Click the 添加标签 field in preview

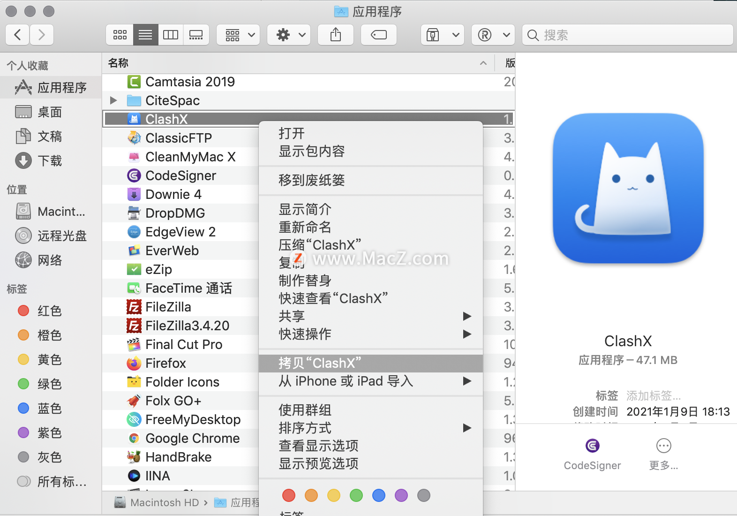(654, 395)
